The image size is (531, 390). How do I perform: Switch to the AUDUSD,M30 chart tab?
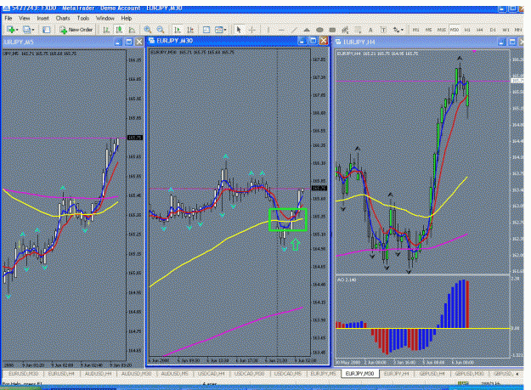coord(136,373)
